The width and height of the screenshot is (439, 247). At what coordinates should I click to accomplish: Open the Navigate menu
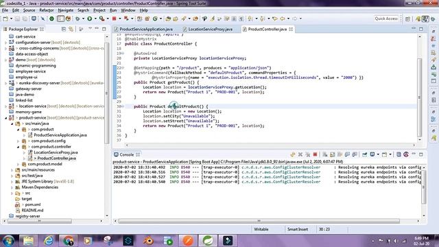point(66,10)
